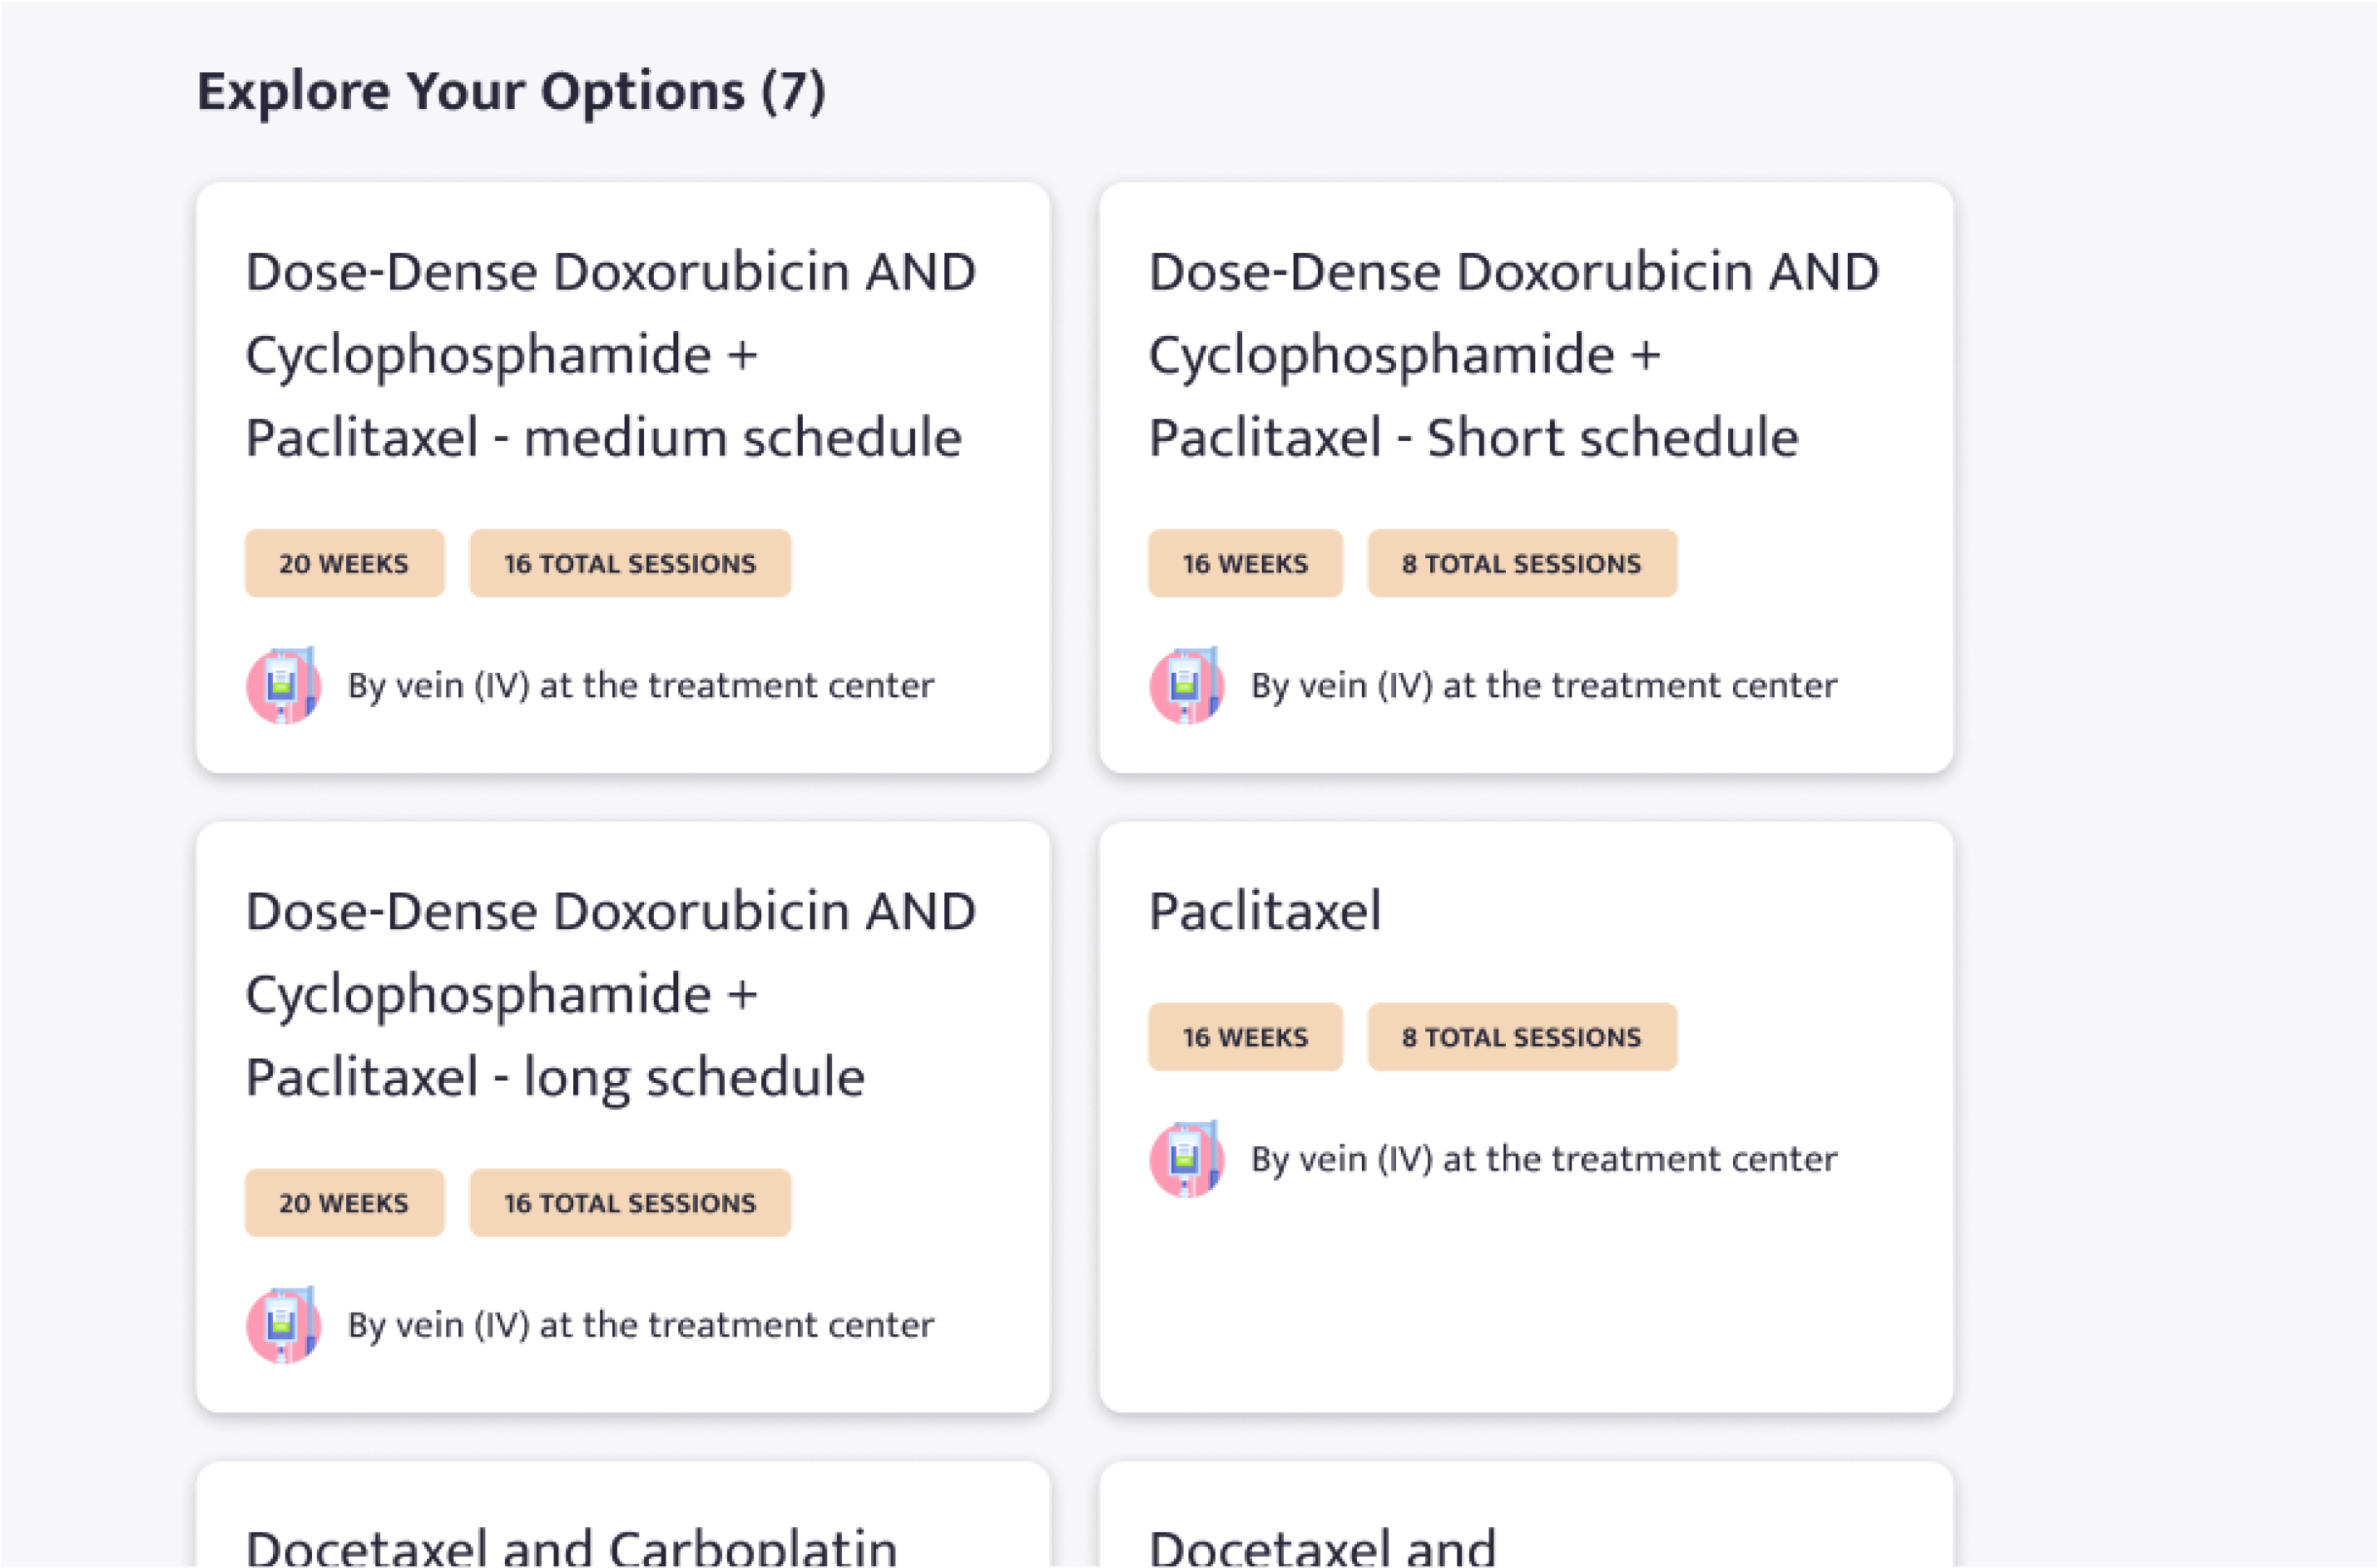This screenshot has width=2377, height=1568.
Task: Open the Short schedule treatment option title
Action: [x=1513, y=355]
